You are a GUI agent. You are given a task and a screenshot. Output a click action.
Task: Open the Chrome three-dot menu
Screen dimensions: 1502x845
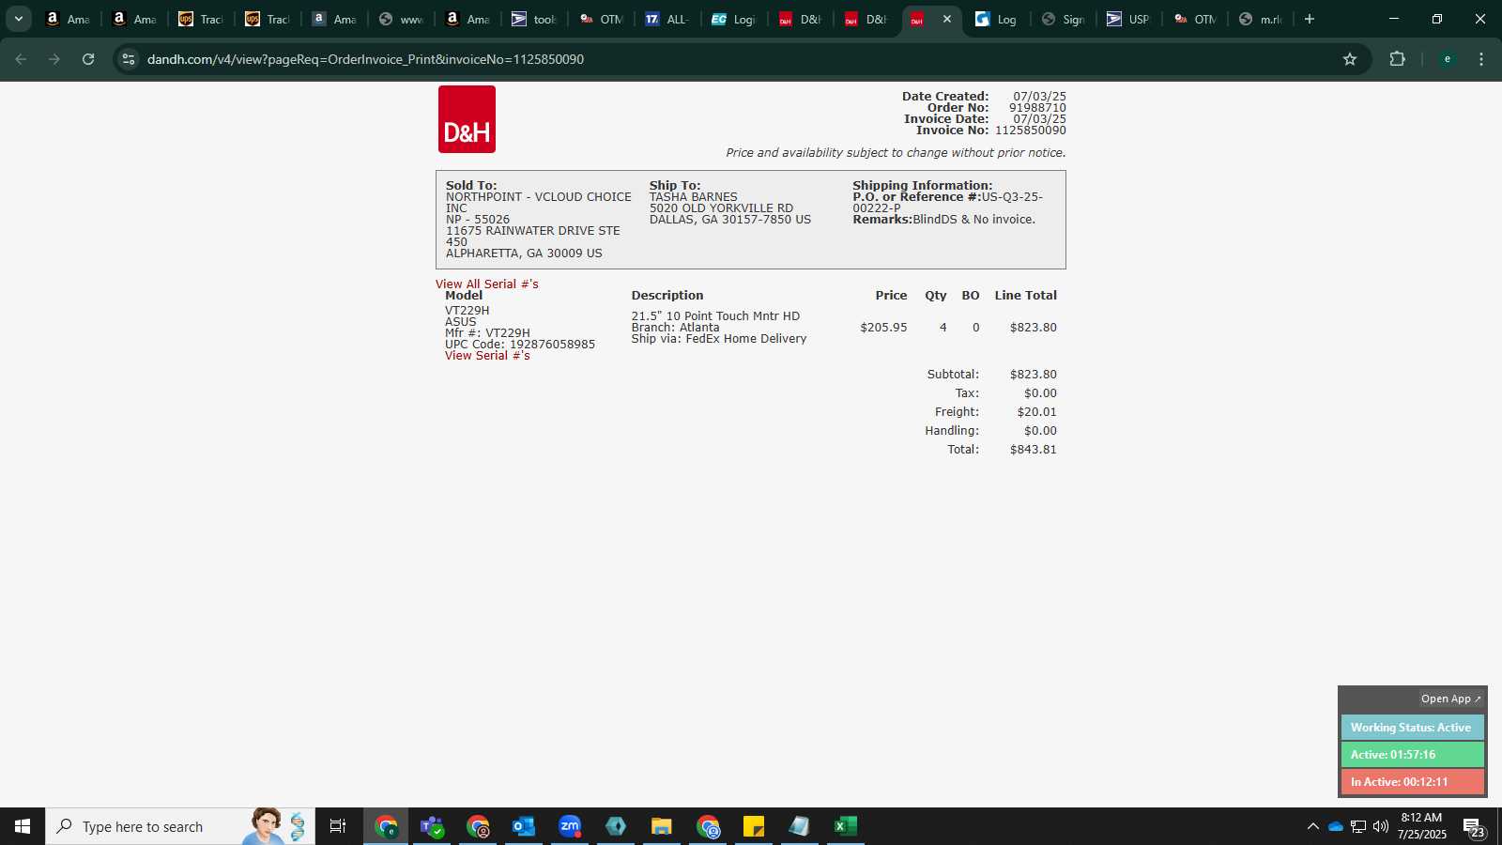(x=1481, y=59)
